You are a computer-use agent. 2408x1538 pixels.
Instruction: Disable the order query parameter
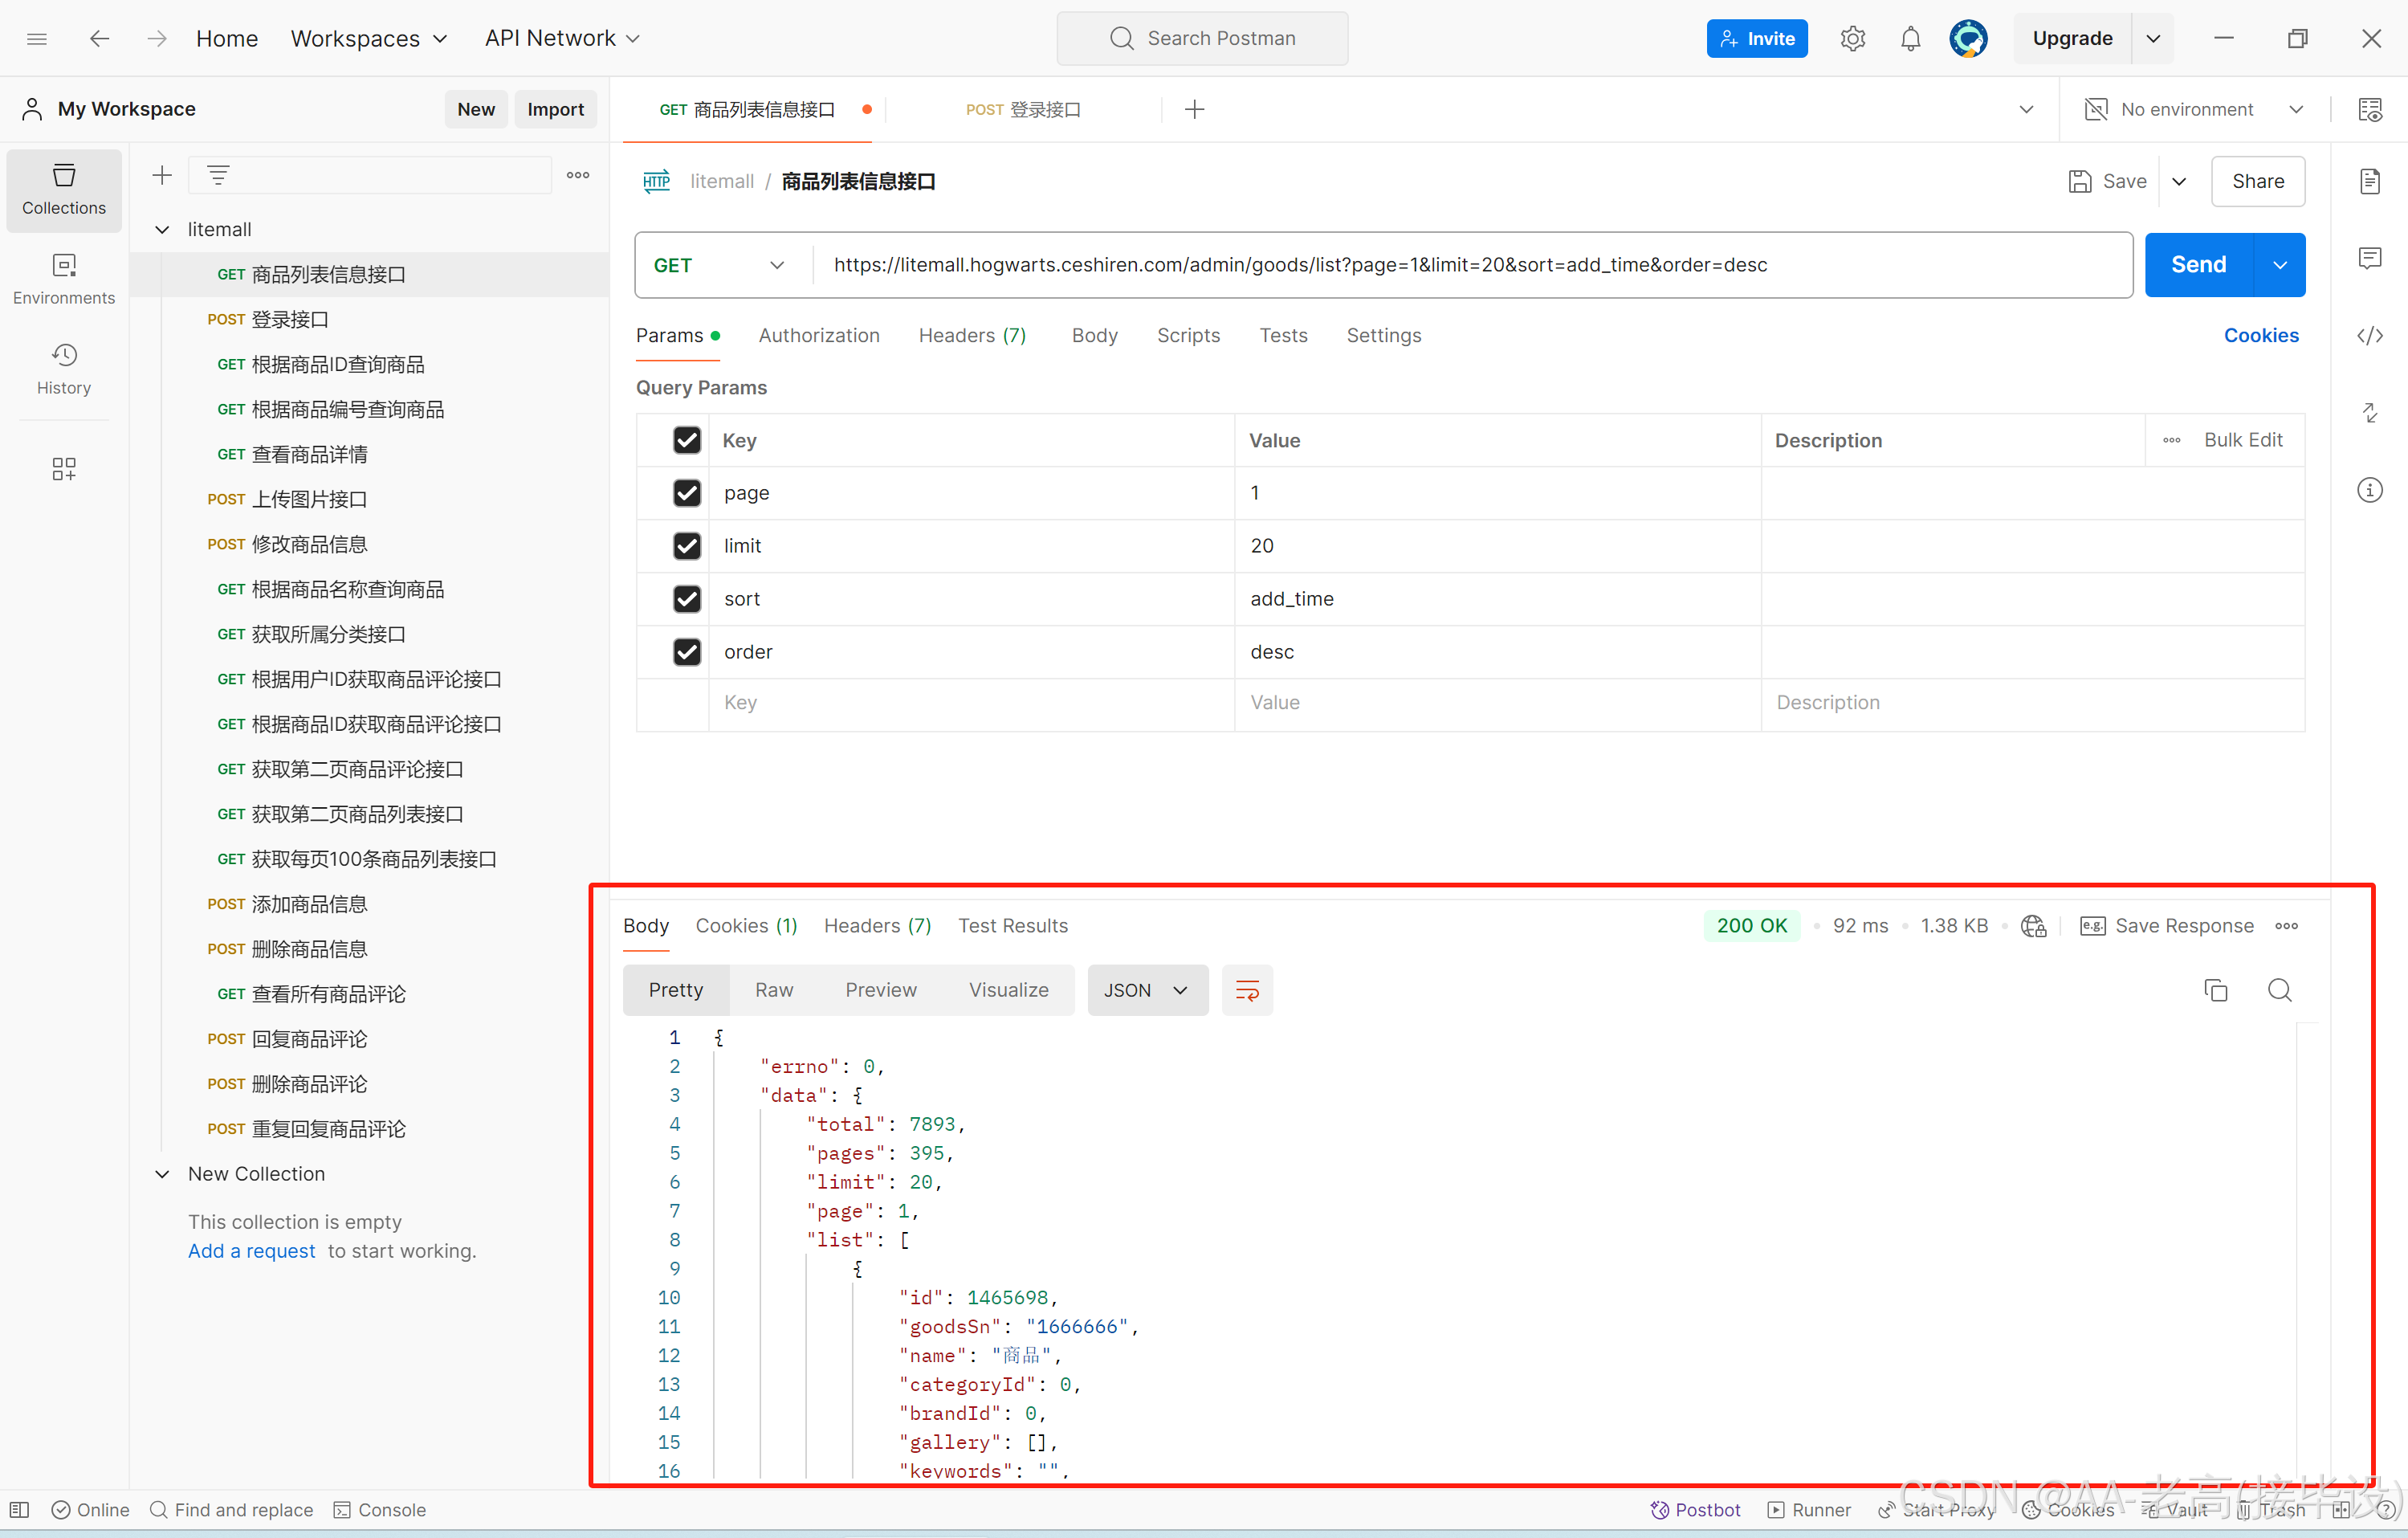pos(687,652)
